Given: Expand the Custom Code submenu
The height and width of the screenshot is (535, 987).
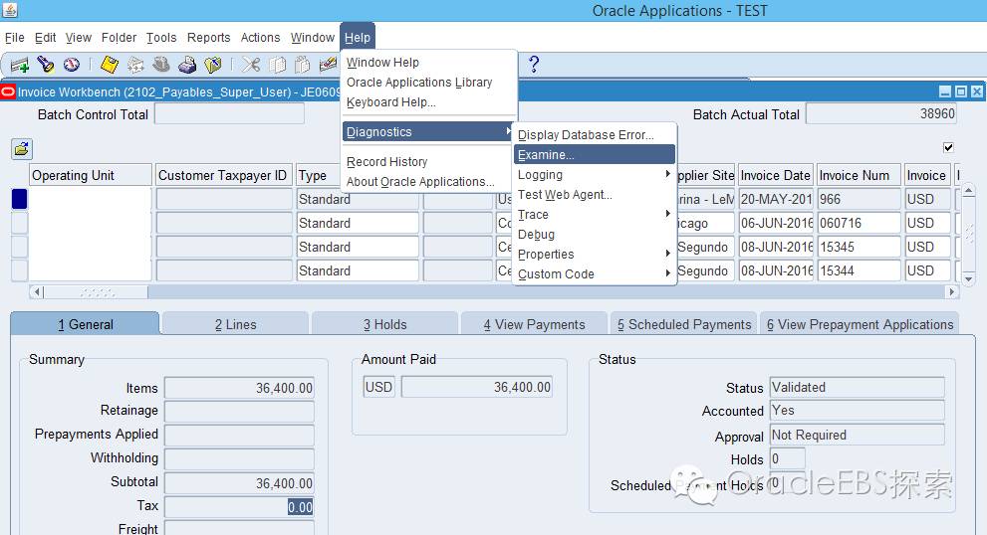Looking at the screenshot, I should pyautogui.click(x=595, y=274).
